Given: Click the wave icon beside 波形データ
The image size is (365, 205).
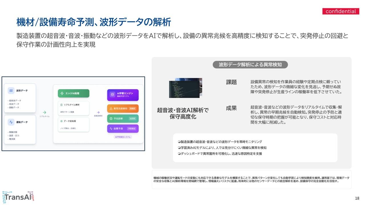Looking at the screenshot, I should pos(11,91).
